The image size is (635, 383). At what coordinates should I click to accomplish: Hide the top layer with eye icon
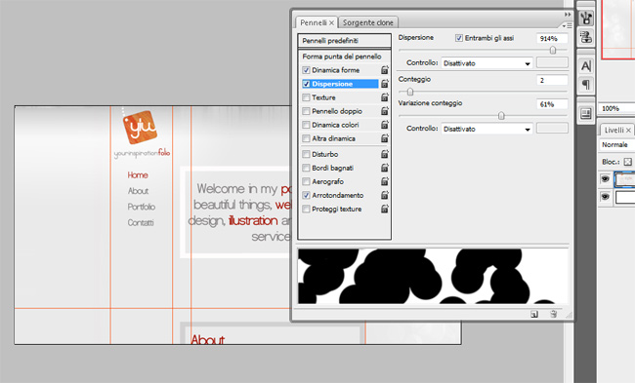605,178
